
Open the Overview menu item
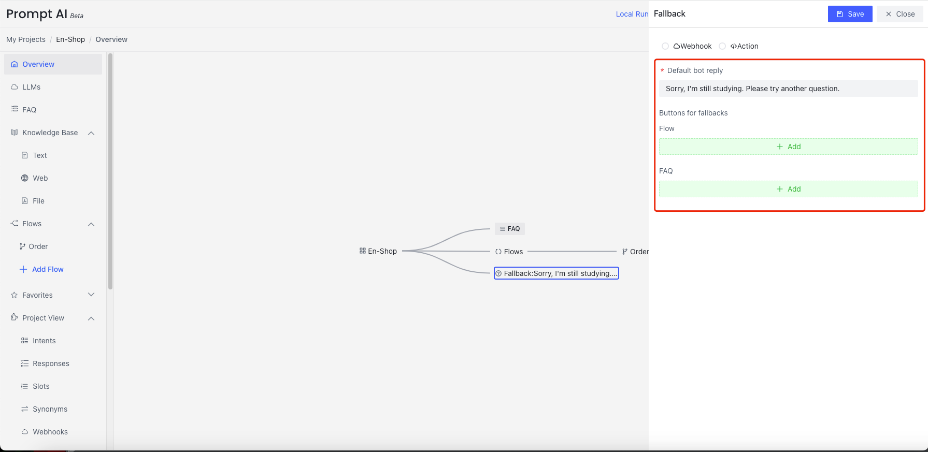(53, 64)
